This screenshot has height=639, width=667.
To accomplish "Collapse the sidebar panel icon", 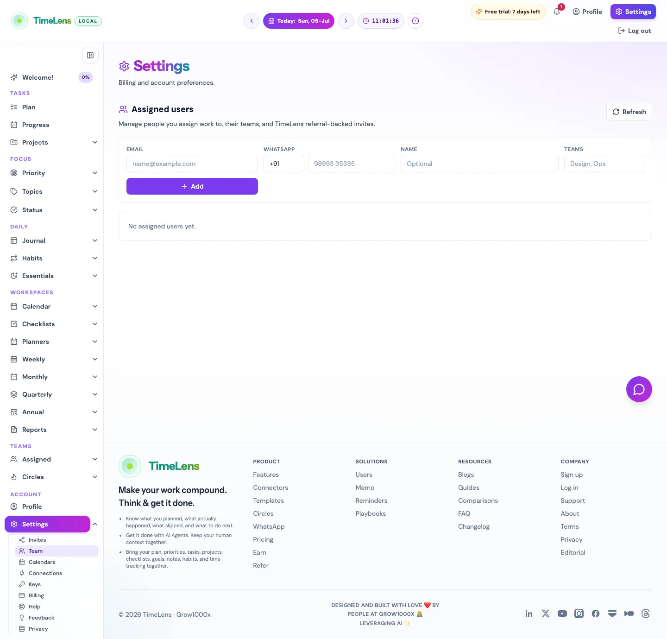I will (90, 55).
